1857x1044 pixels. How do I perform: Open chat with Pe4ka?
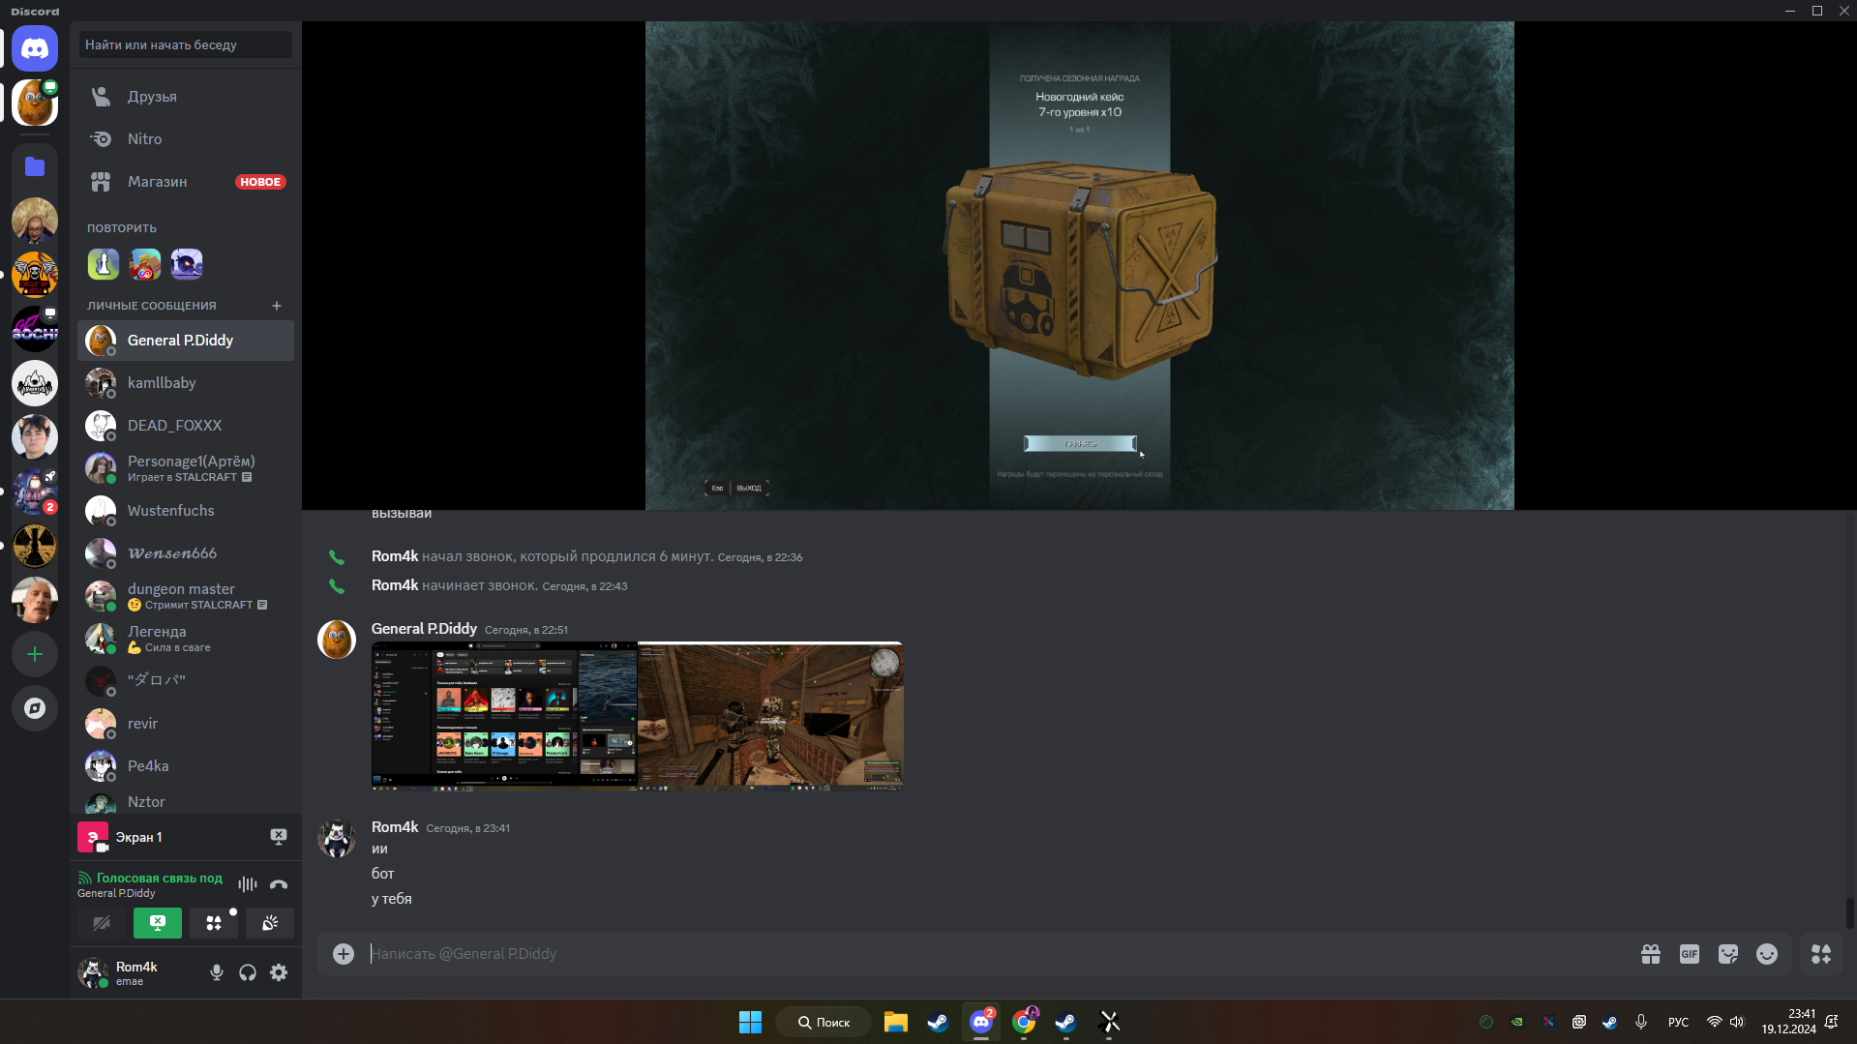pyautogui.click(x=186, y=766)
